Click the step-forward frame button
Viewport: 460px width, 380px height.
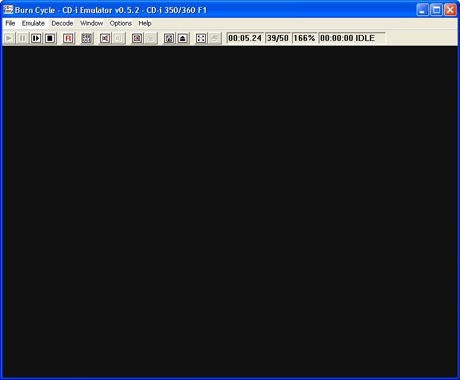tap(36, 38)
